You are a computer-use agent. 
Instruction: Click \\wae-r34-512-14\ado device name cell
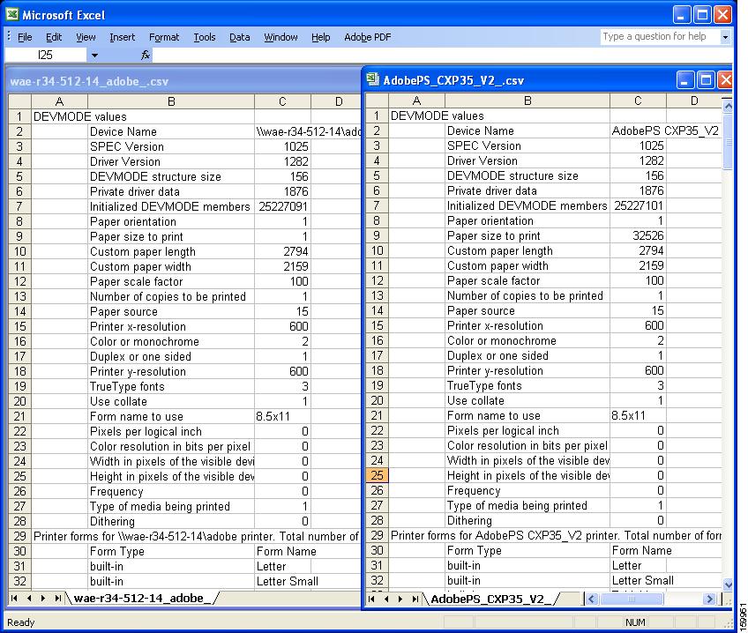pos(308,131)
